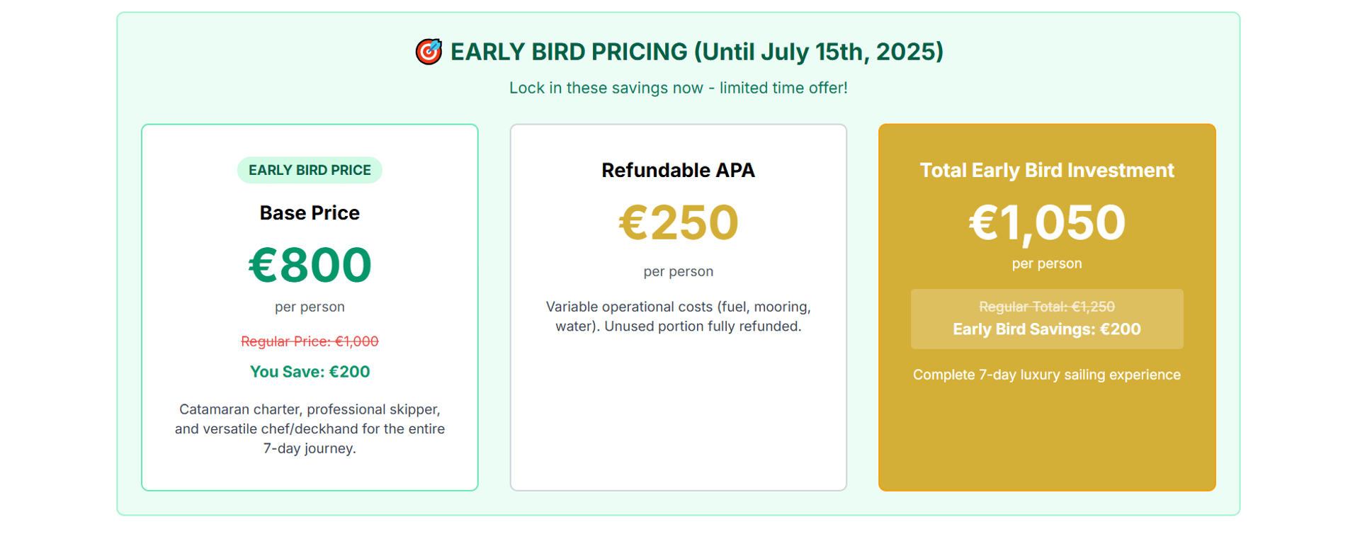Click the €250 APA amount

click(679, 222)
